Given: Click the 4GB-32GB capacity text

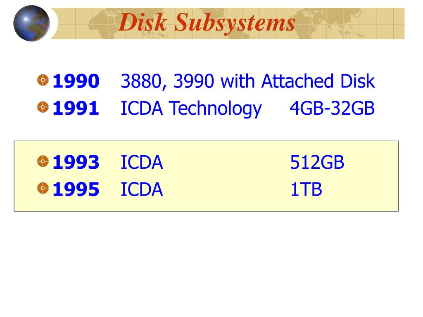Looking at the screenshot, I should pos(333,109).
